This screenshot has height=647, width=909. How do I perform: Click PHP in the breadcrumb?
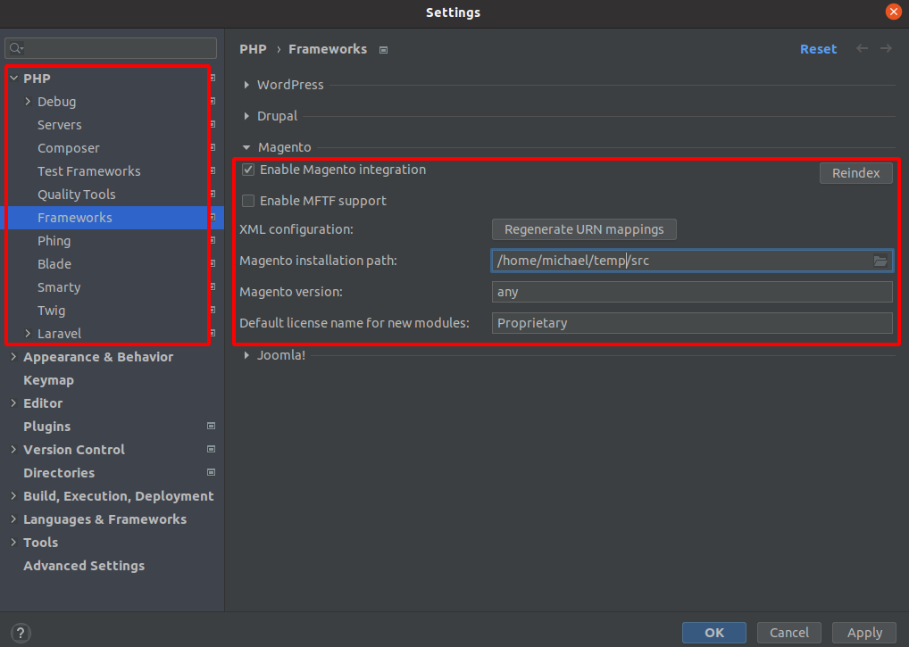253,49
